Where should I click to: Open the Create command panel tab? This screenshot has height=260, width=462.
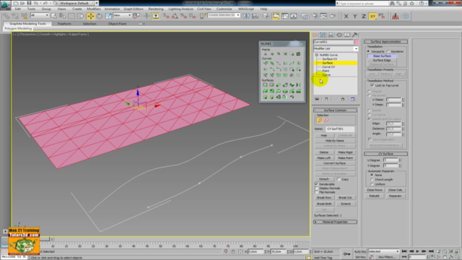(315, 35)
